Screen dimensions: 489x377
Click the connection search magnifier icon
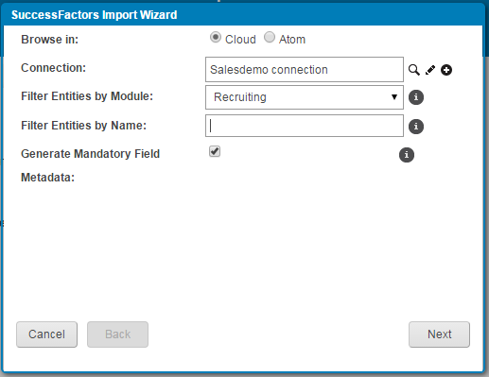414,70
